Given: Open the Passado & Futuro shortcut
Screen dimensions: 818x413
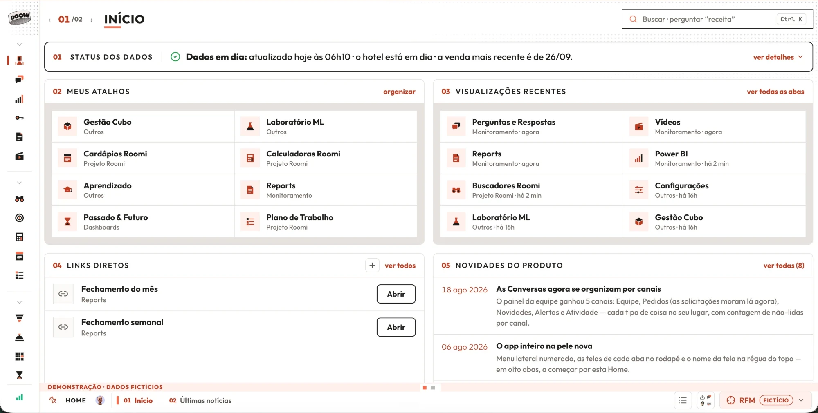Looking at the screenshot, I should click(x=143, y=222).
